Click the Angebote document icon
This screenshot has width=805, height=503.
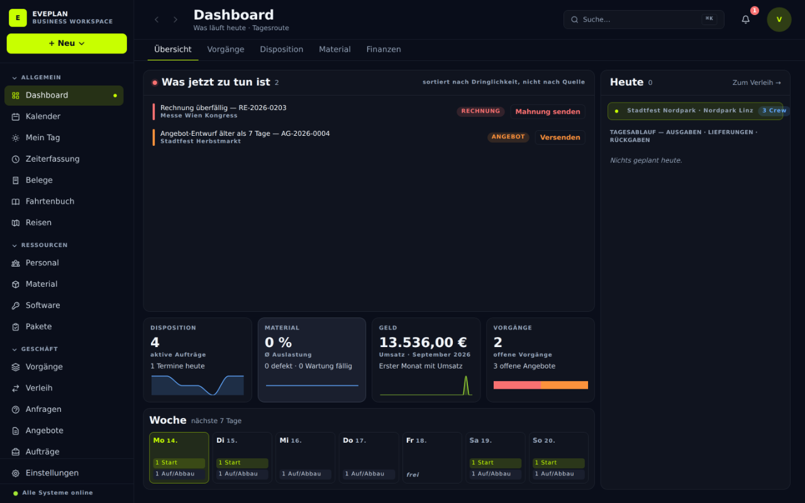pos(16,431)
